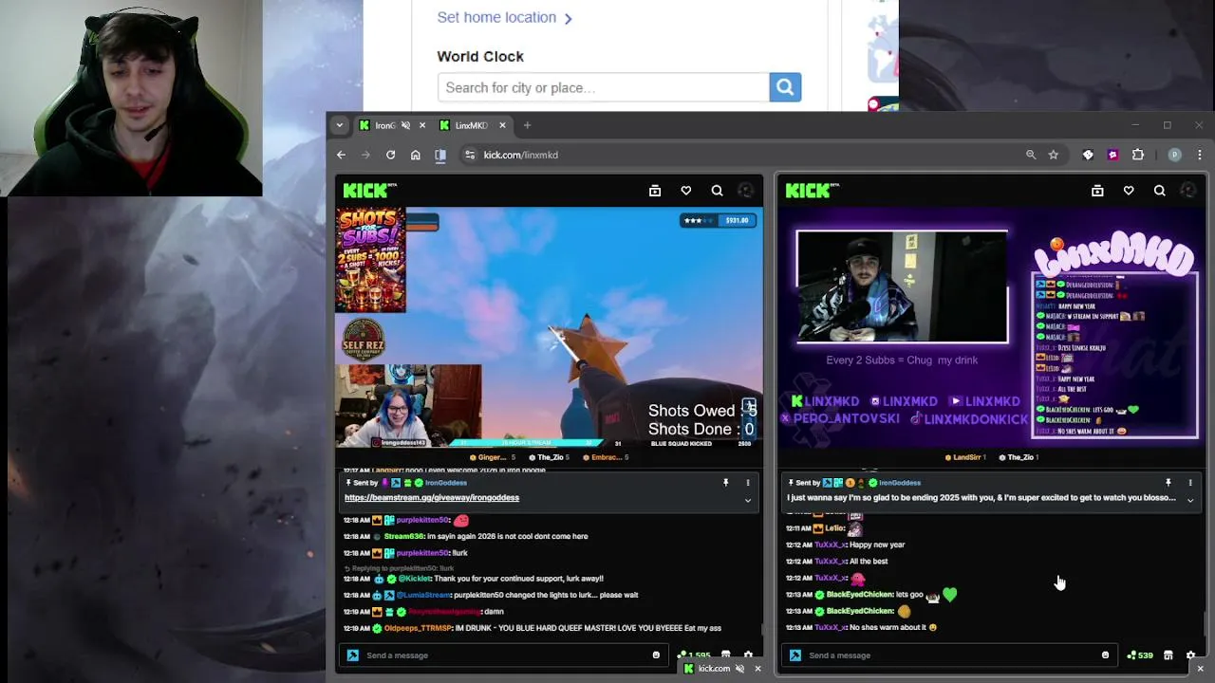Click the left chat identity badge icon
1215x683 pixels.
click(x=353, y=655)
